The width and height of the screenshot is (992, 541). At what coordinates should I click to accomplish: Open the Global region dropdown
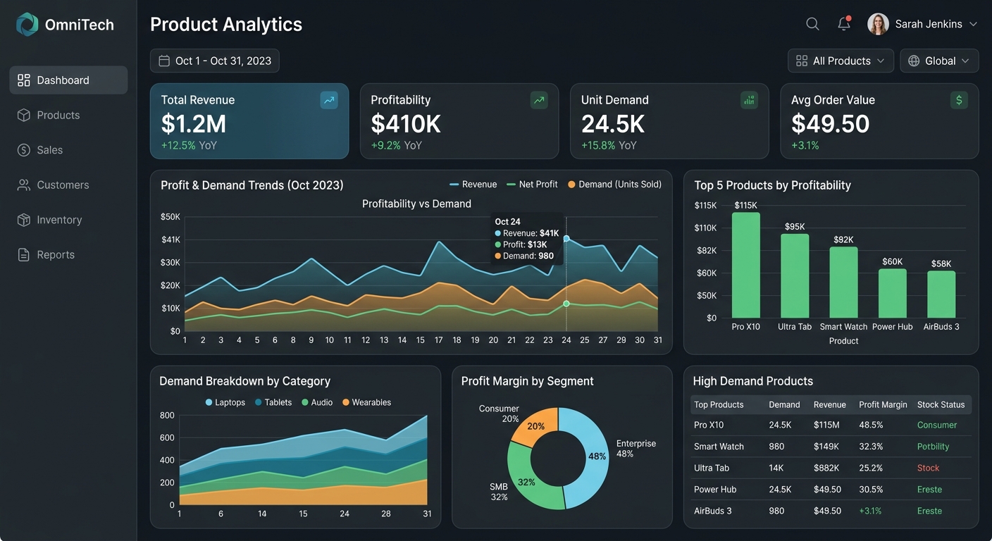[x=939, y=61]
